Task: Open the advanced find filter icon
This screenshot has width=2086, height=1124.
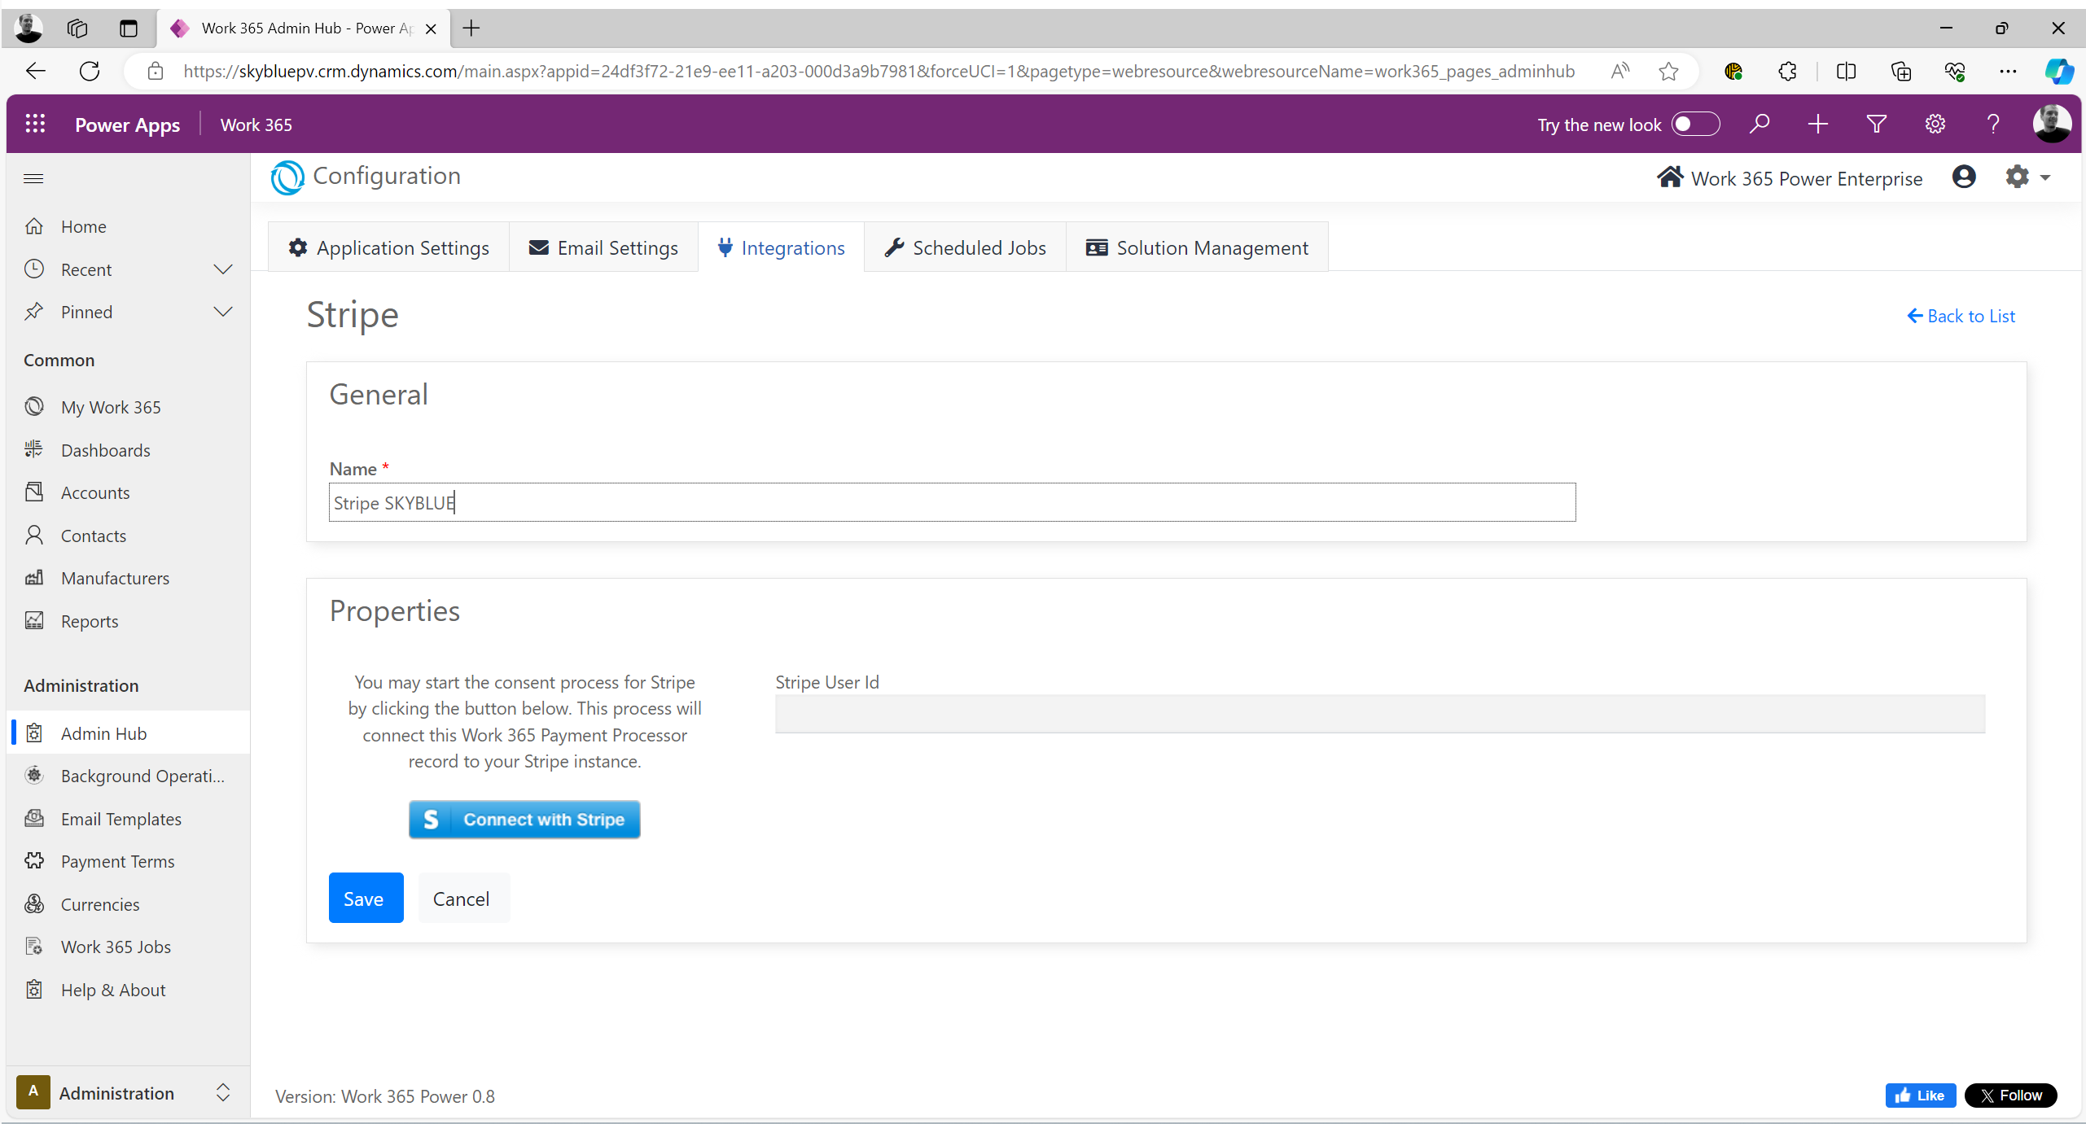Action: (x=1876, y=124)
